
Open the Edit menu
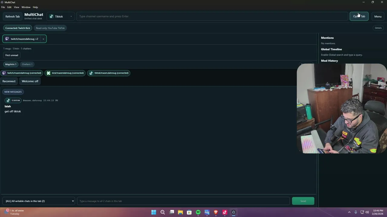tap(9, 7)
